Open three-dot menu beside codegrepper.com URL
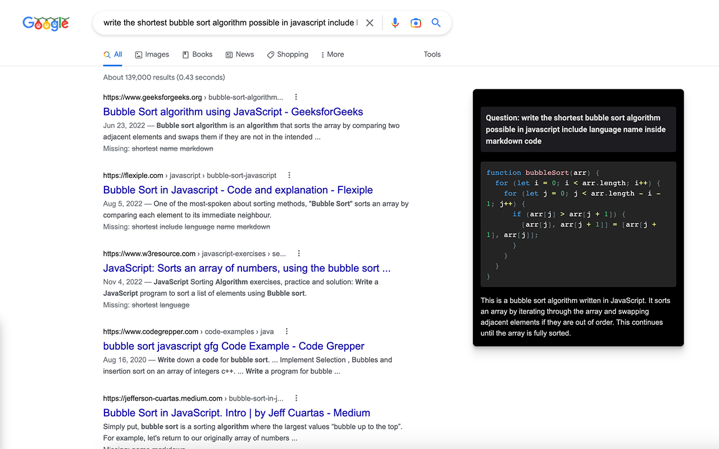The image size is (719, 449). click(x=286, y=331)
